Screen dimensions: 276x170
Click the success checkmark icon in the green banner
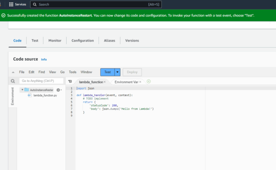3,15
